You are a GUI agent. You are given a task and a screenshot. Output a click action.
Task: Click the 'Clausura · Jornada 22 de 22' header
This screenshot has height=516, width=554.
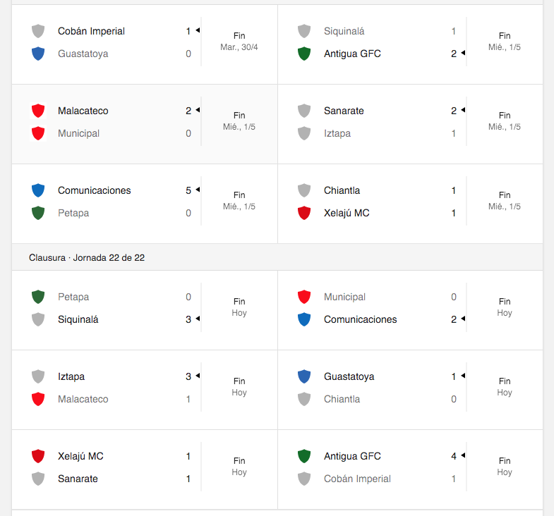click(87, 258)
